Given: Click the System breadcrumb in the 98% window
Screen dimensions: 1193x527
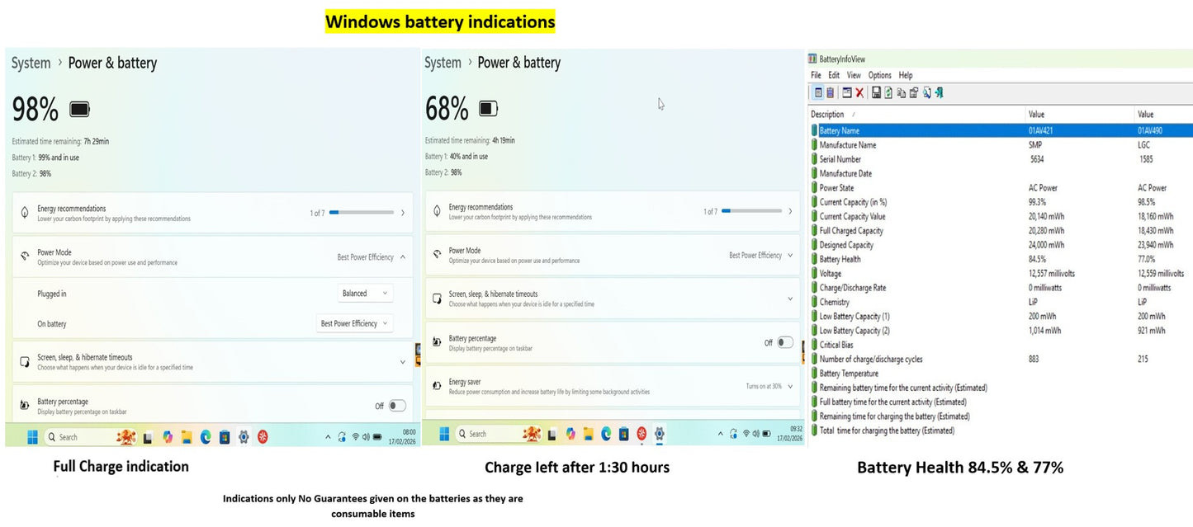Looking at the screenshot, I should 31,64.
